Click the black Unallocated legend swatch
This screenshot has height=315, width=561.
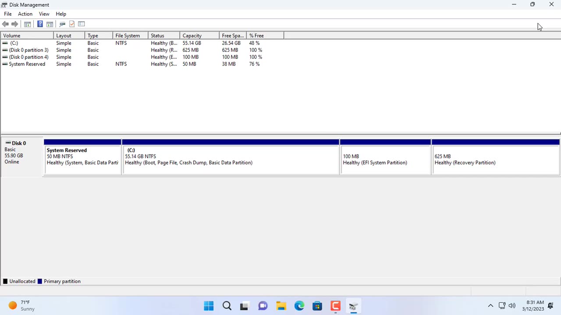[x=5, y=281]
